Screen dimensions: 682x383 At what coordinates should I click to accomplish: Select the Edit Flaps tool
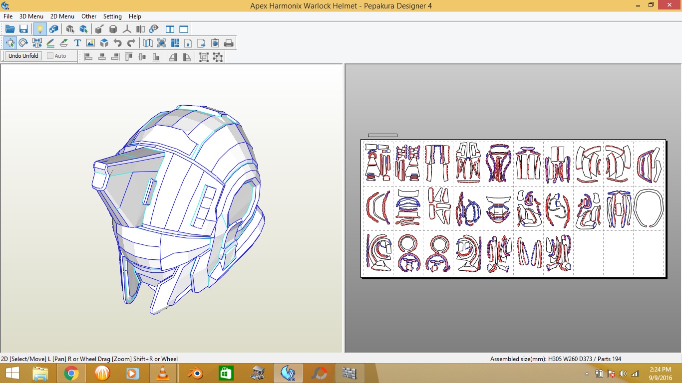[x=50, y=43]
